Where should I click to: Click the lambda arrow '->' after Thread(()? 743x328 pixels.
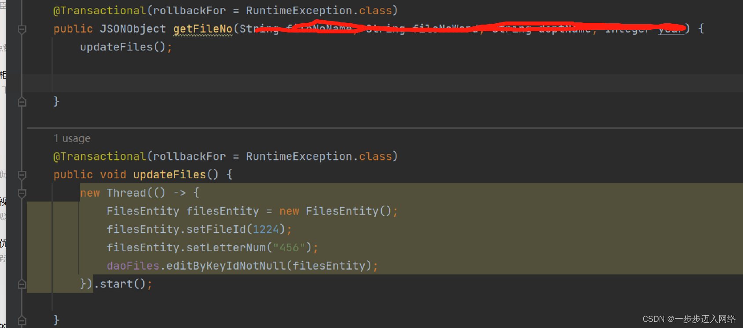point(179,193)
